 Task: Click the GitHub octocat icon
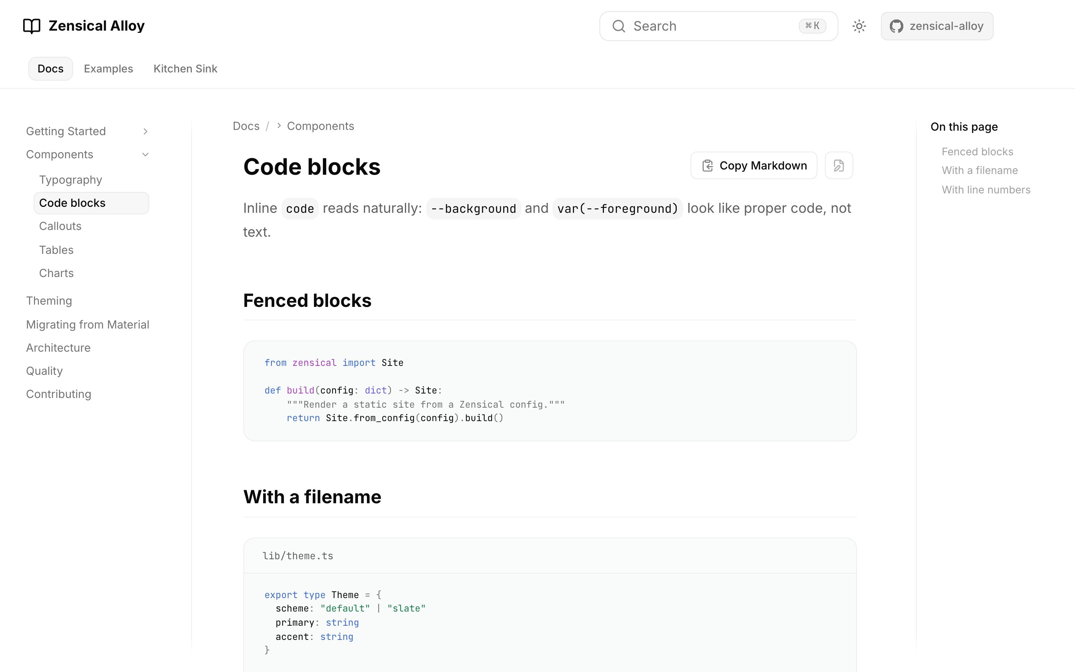(x=897, y=26)
